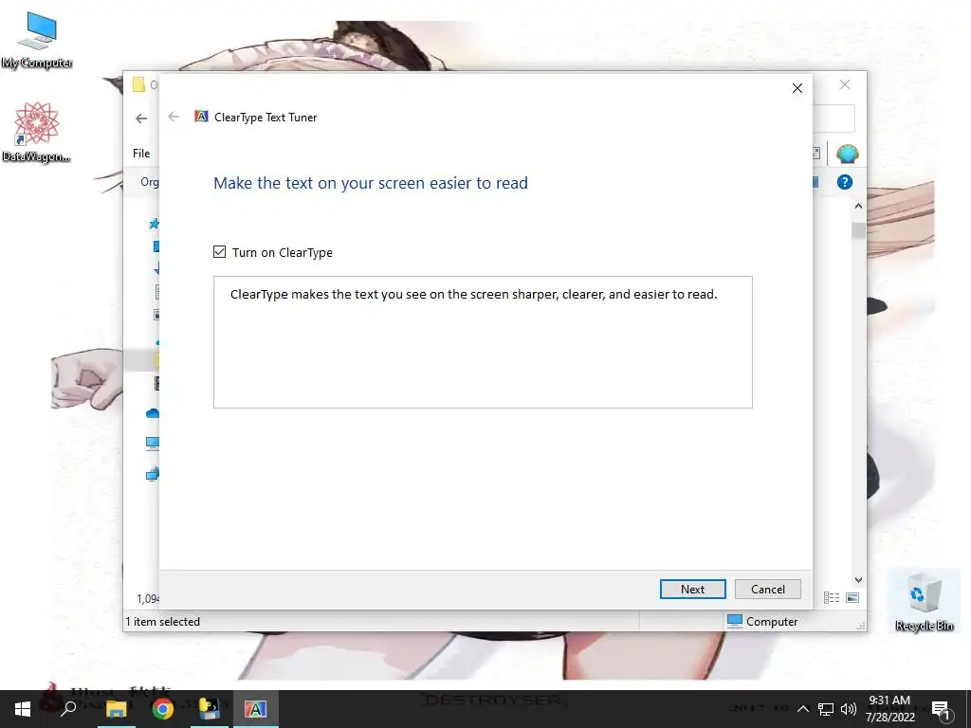971x728 pixels.
Task: Launch Google Chrome from the taskbar
Action: pos(163,709)
